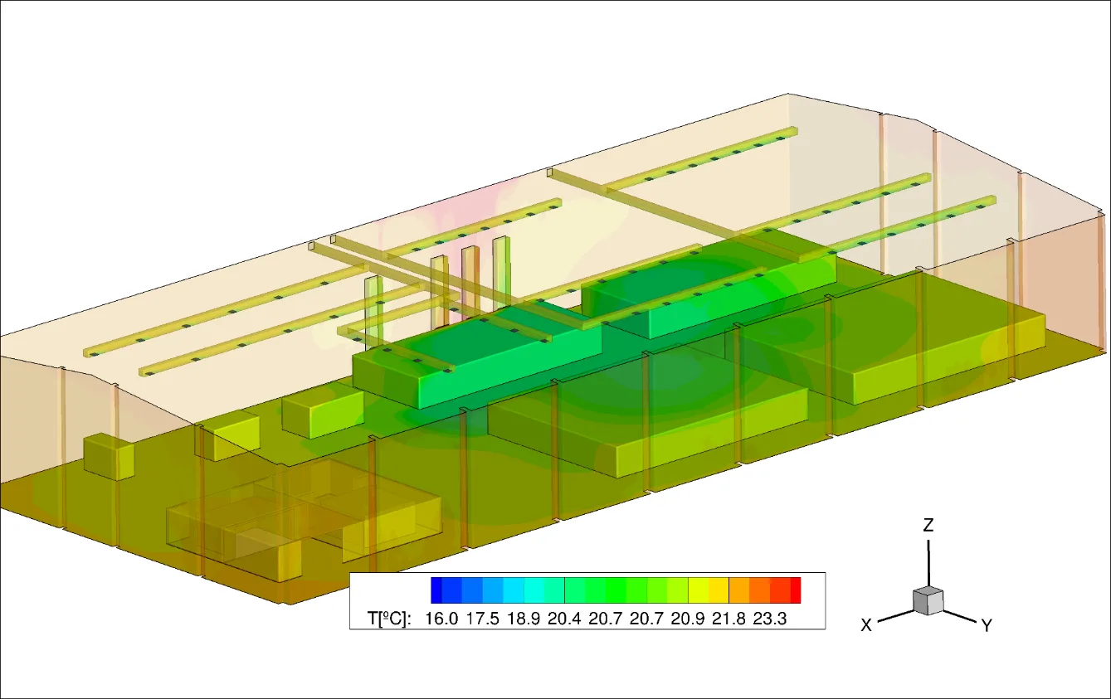This screenshot has height=699, width=1111.
Task: Click the gray cube of the axis triad
Action: 928,600
